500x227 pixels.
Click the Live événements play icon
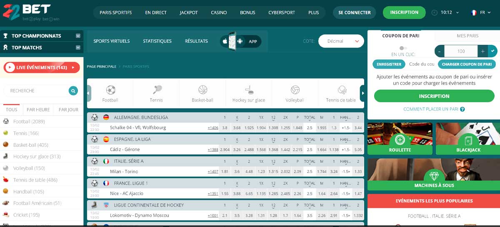pyautogui.click(x=10, y=67)
